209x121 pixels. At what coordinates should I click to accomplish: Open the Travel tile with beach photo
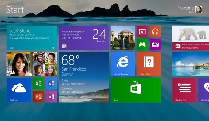click(x=191, y=64)
